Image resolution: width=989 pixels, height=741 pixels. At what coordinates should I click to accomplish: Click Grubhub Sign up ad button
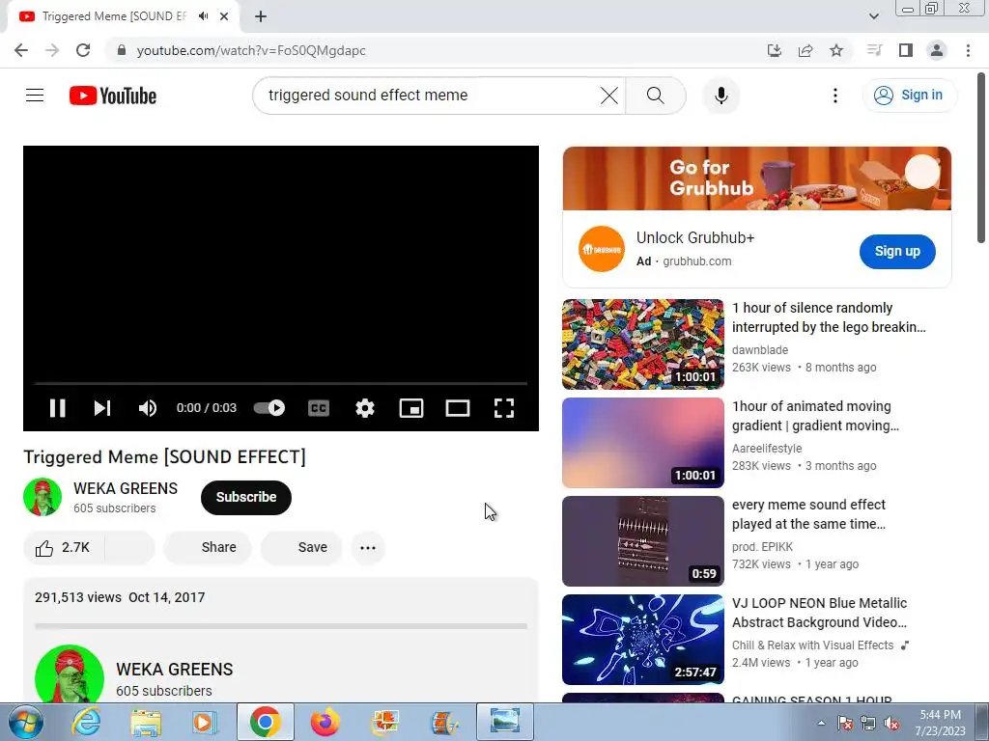point(897,251)
